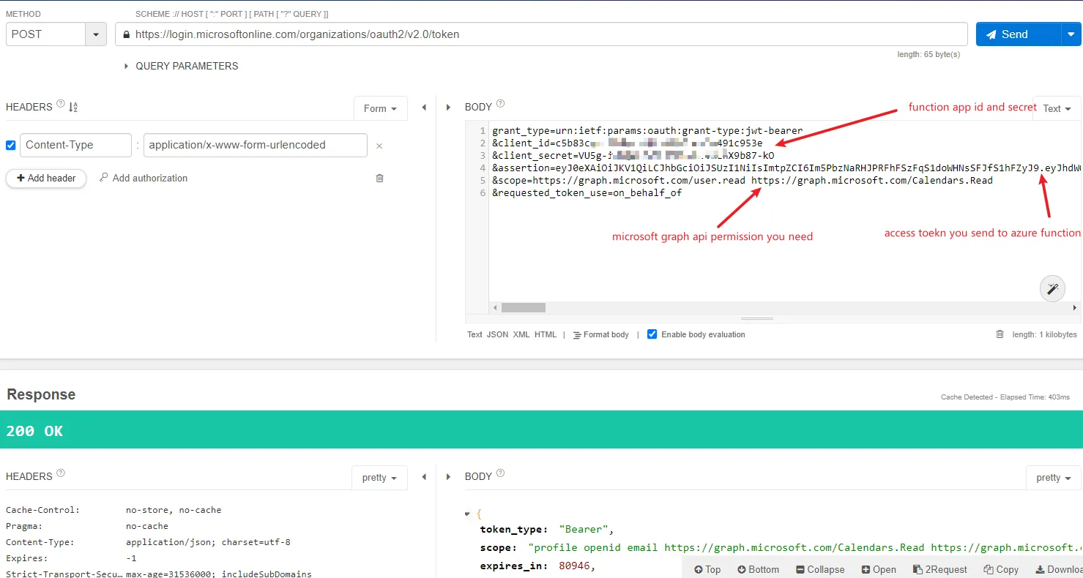Click the scope key in the response body

(497, 548)
